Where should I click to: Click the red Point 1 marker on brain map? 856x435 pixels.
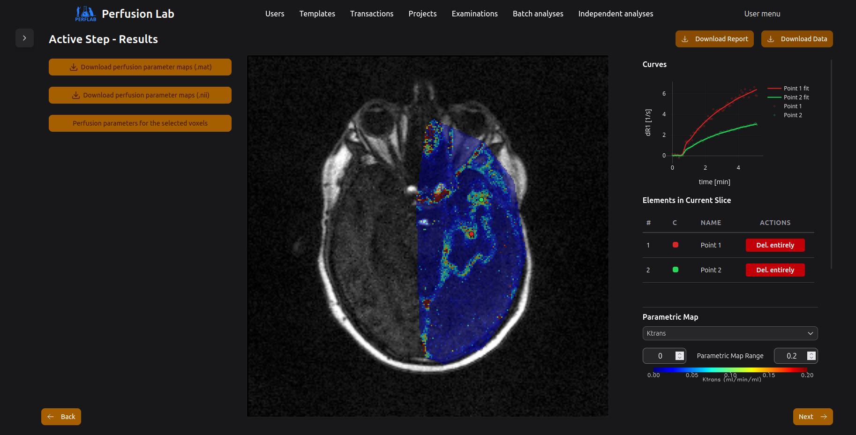(x=471, y=234)
